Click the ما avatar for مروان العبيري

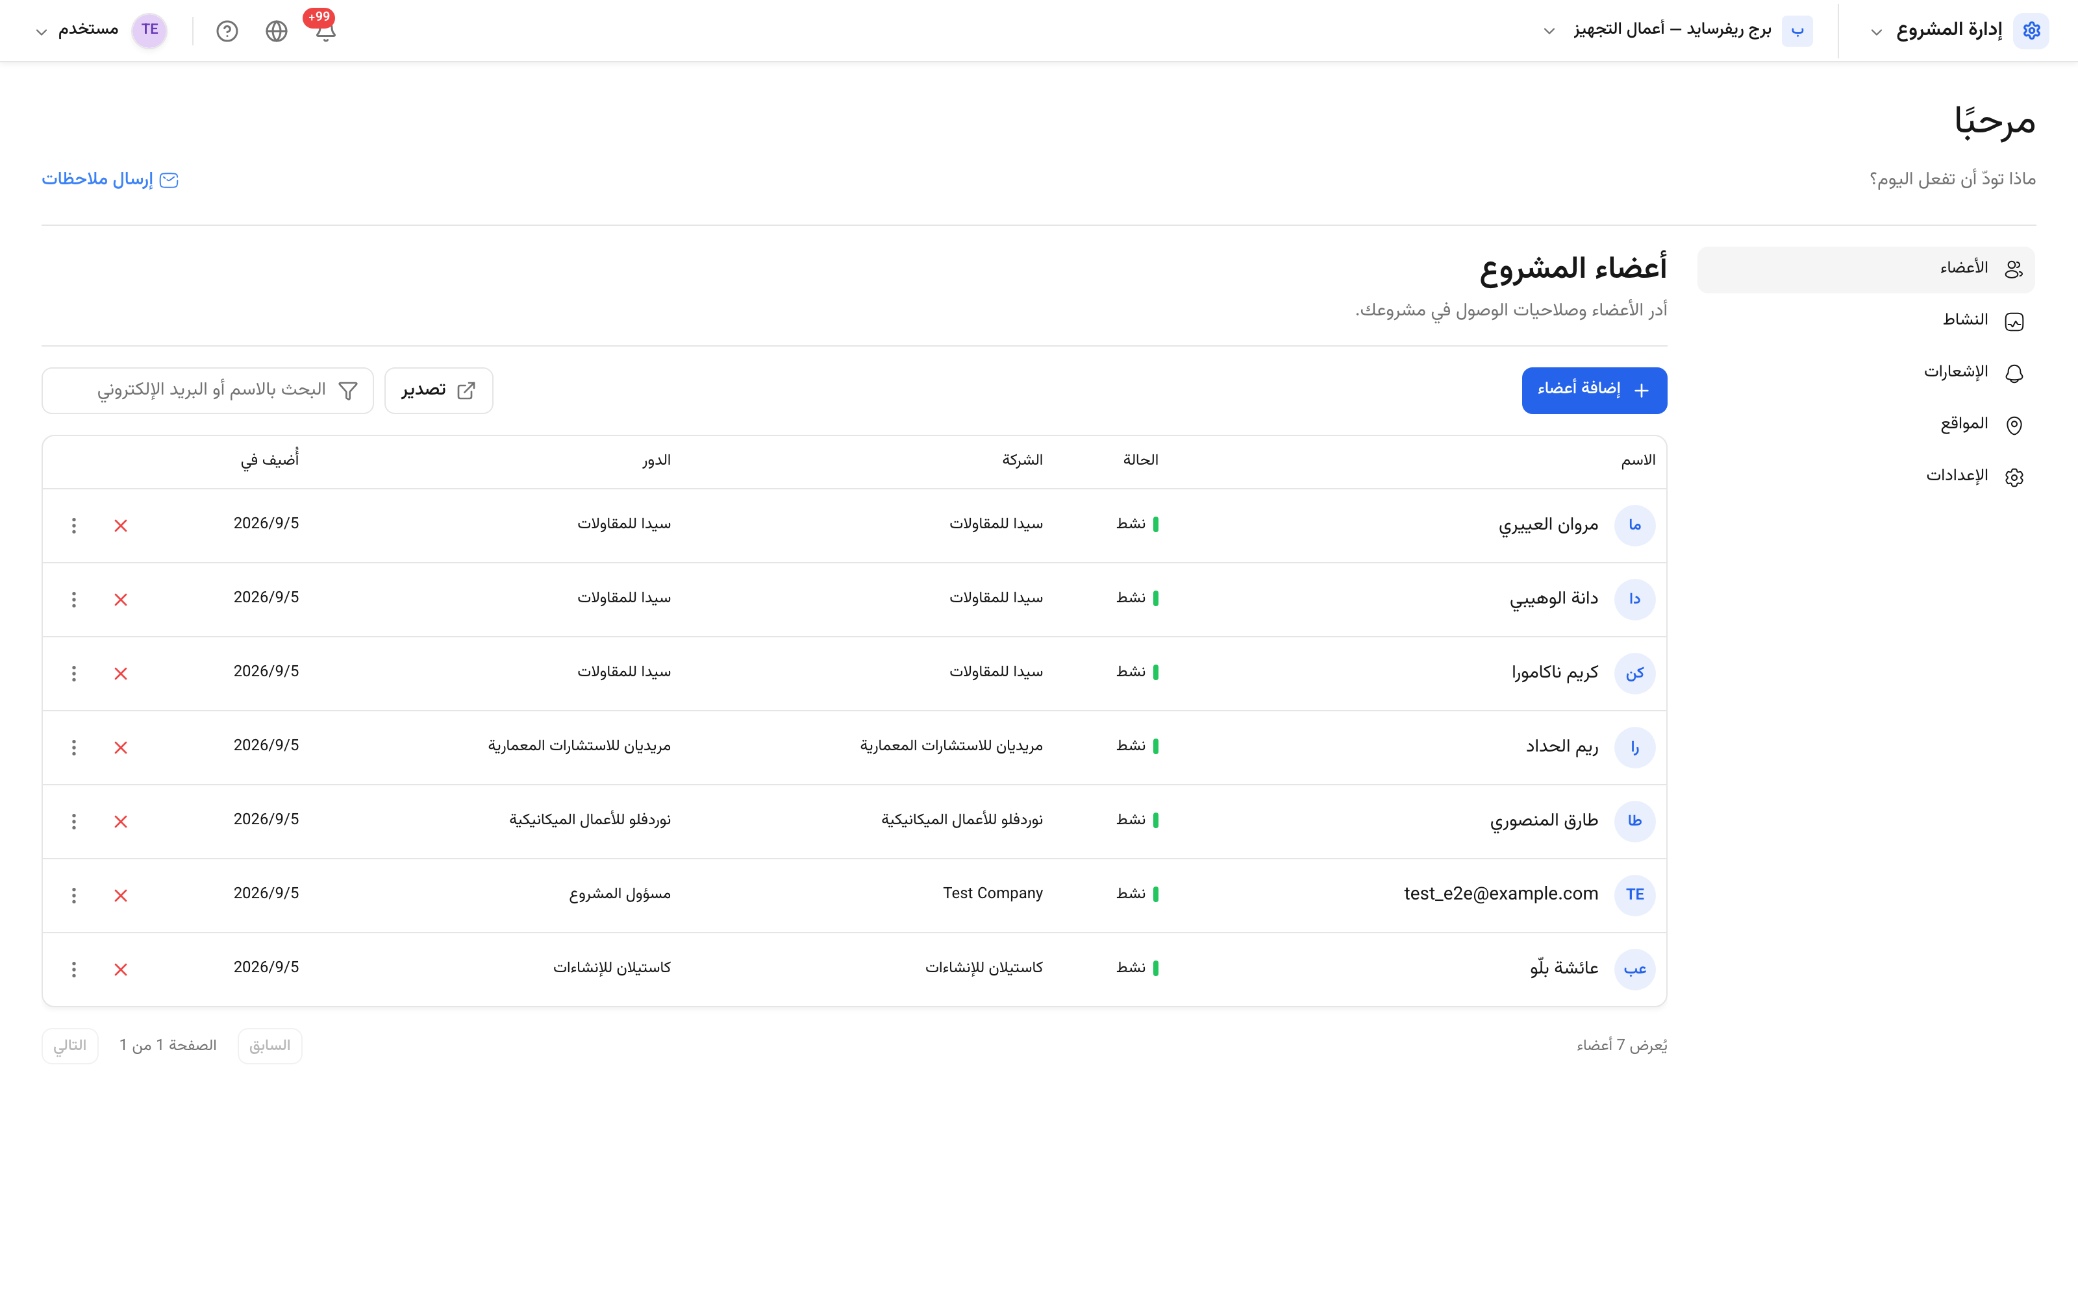click(x=1635, y=526)
